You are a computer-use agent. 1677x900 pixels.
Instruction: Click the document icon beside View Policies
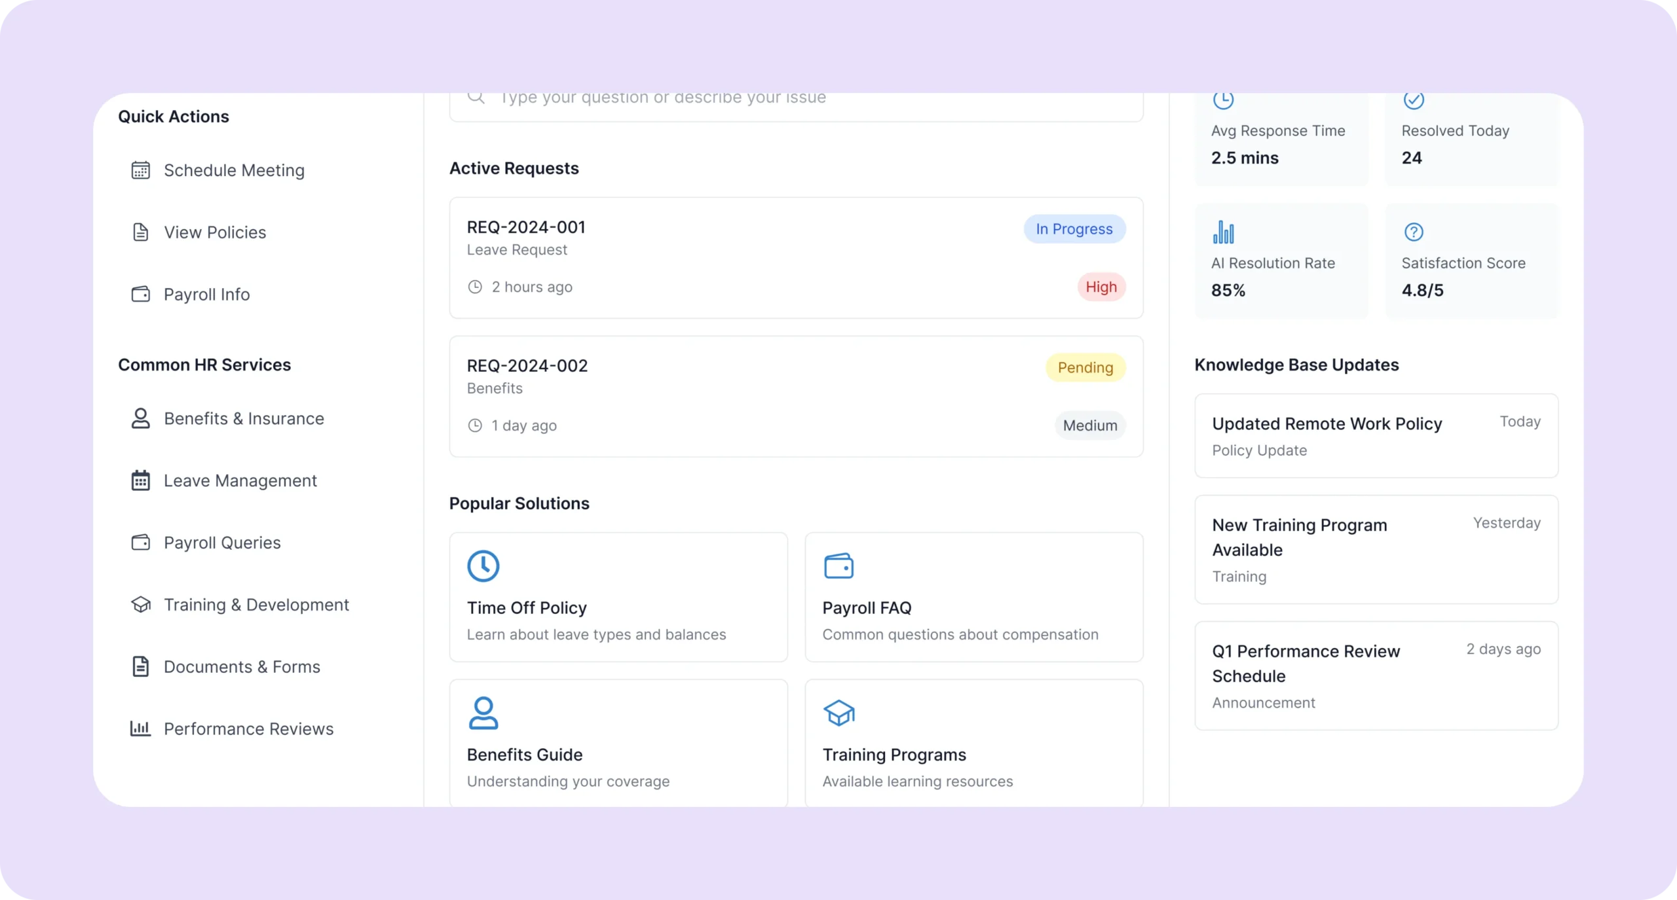[140, 232]
